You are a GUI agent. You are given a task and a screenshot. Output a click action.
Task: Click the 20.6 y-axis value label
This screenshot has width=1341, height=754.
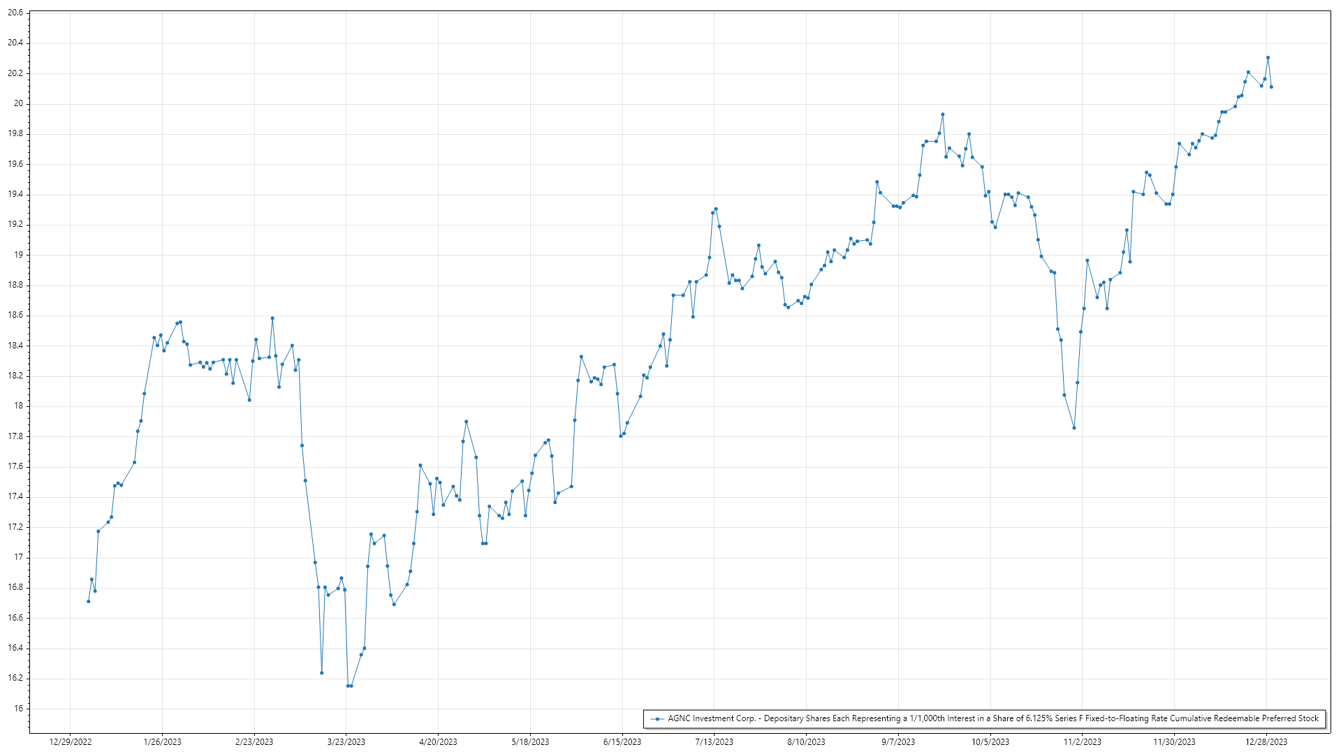point(15,13)
